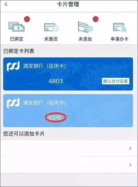Open the 未激活 inactive cards icon
The height and width of the screenshot is (187, 138).
pyautogui.click(x=51, y=27)
